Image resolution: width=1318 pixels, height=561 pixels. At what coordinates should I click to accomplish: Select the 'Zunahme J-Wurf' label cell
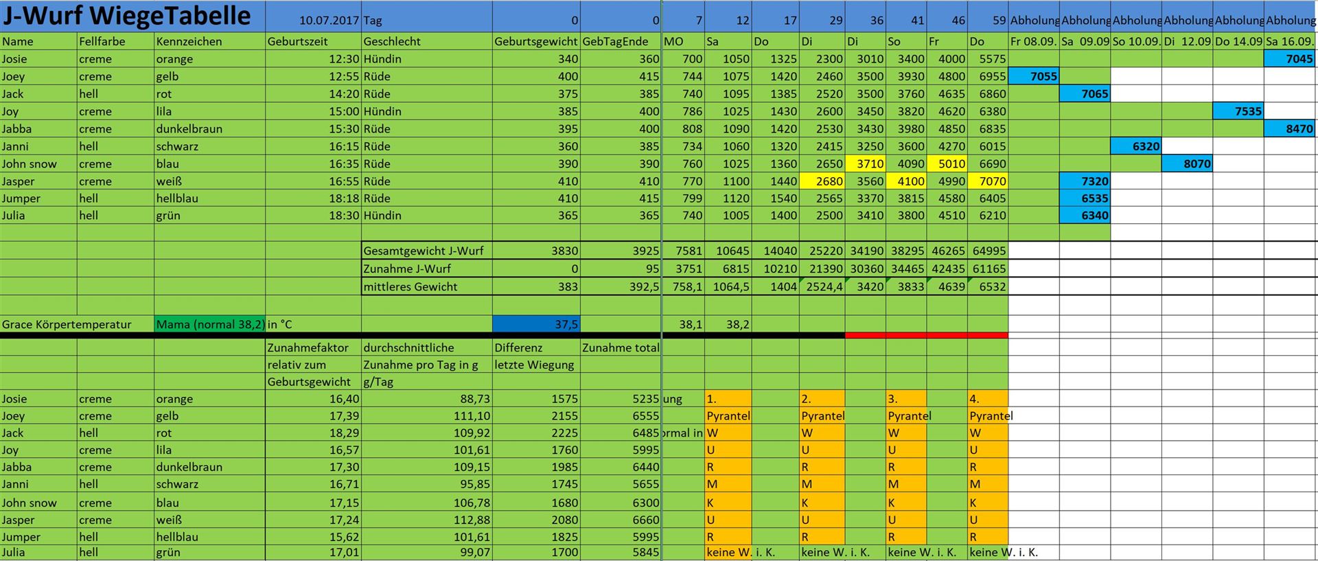click(427, 268)
